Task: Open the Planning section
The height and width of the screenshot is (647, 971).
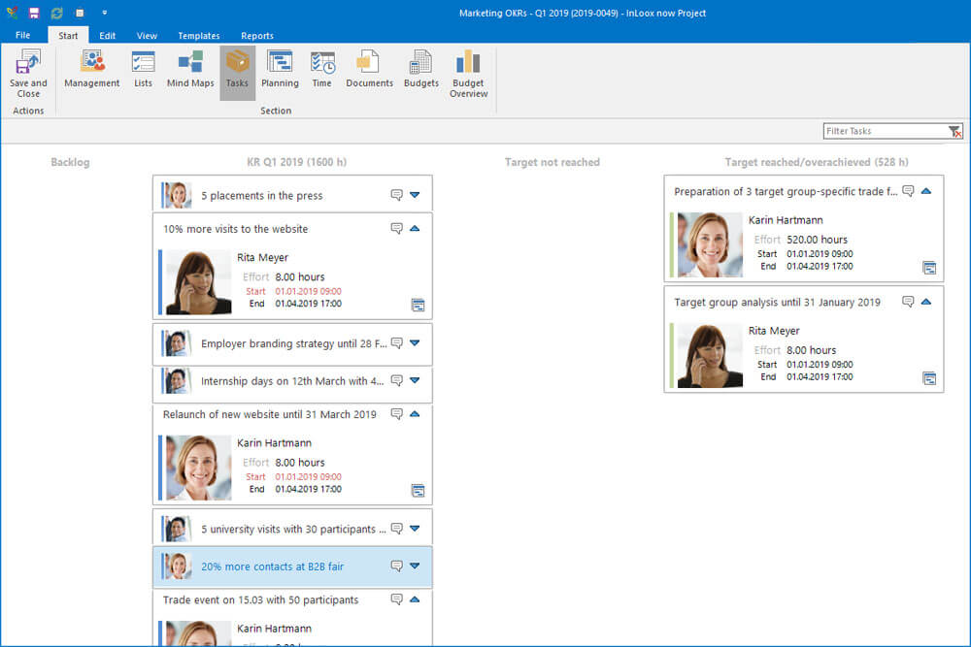Action: click(x=280, y=69)
